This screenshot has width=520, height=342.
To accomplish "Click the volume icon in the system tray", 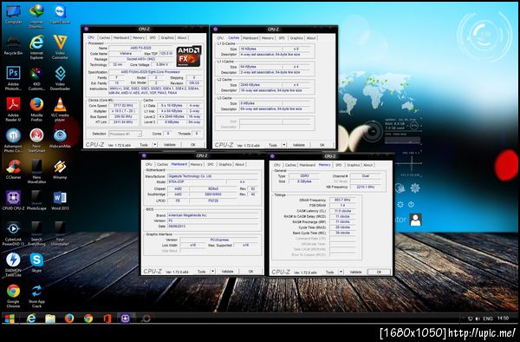I will 478,319.
